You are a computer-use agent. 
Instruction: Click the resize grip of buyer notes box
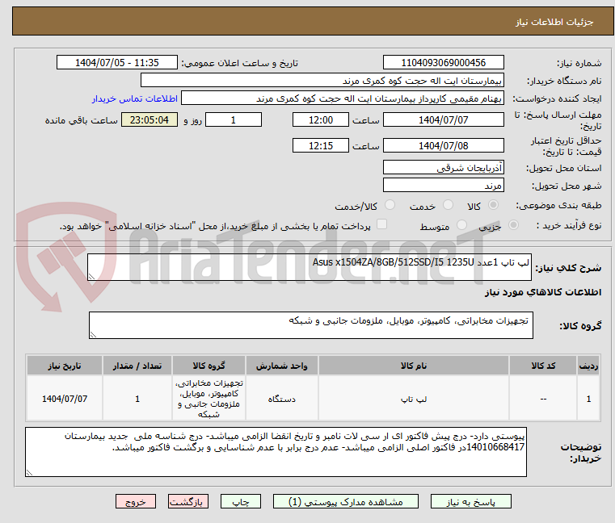tap(29, 472)
